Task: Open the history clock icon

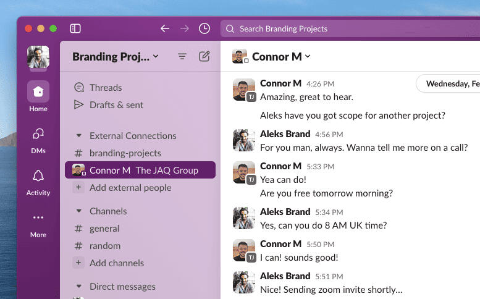Action: tap(204, 28)
